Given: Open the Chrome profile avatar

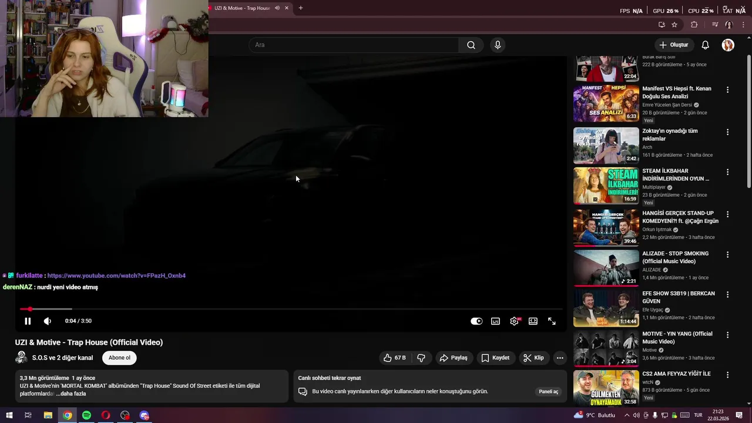Looking at the screenshot, I should coord(729,25).
